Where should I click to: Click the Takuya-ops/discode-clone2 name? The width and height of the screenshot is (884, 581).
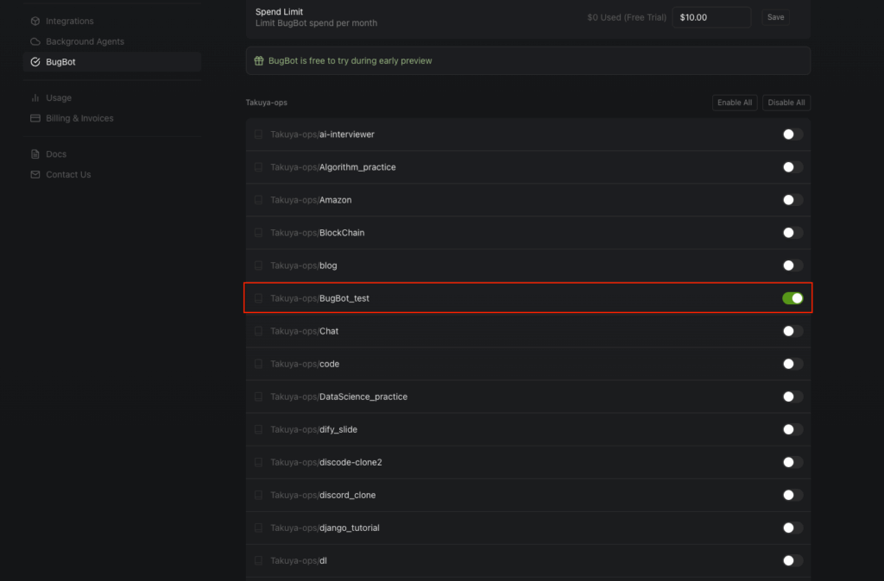point(325,462)
